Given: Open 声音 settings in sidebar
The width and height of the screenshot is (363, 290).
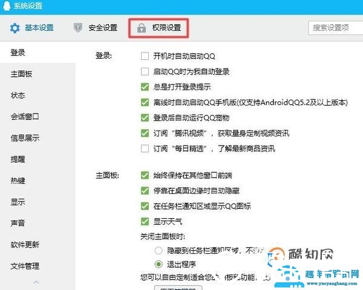Looking at the screenshot, I should click(x=18, y=223).
